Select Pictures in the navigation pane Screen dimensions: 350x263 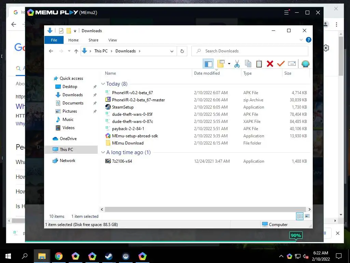(x=69, y=111)
